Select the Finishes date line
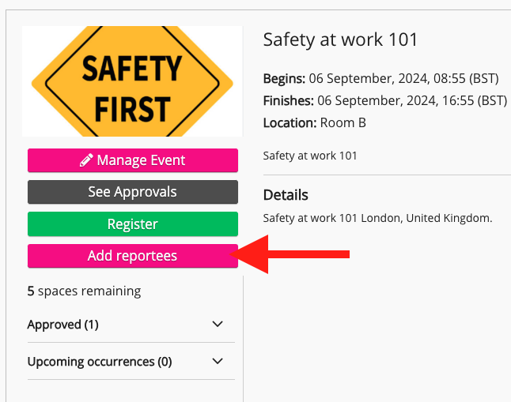The width and height of the screenshot is (511, 402). (384, 101)
